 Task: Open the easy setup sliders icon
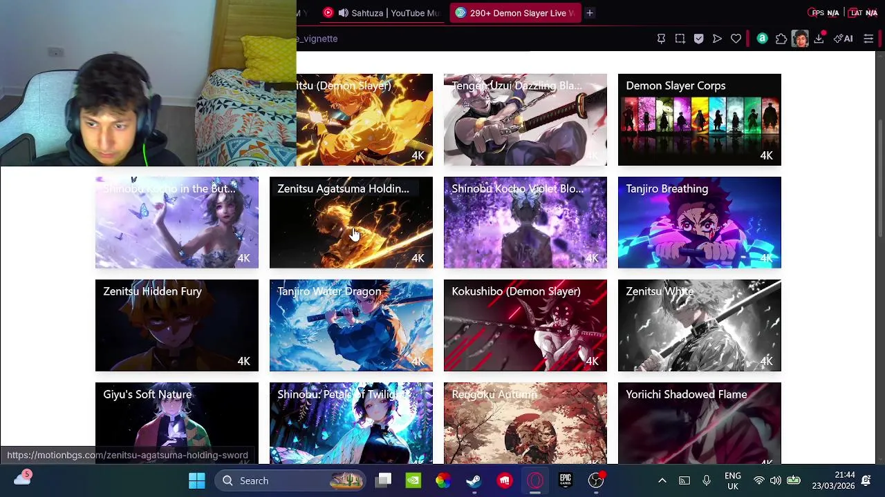(868, 39)
